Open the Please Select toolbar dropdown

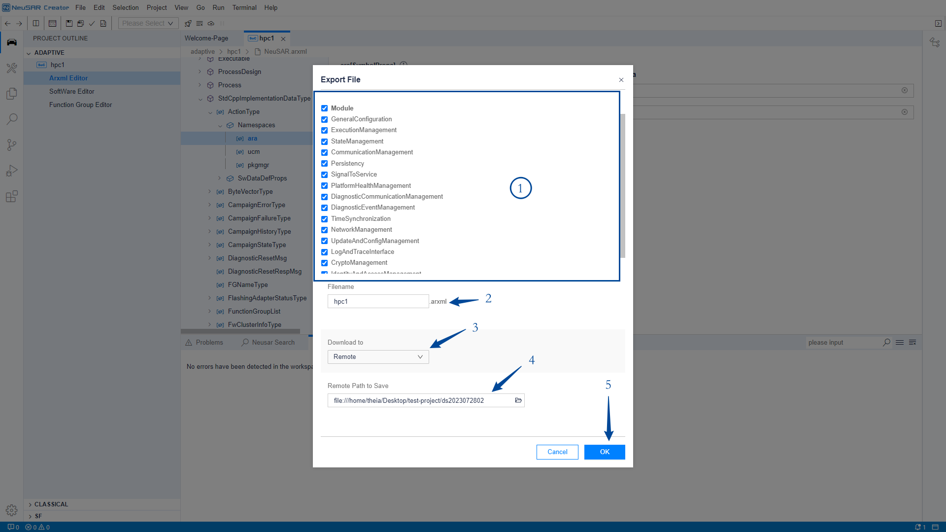(x=147, y=23)
